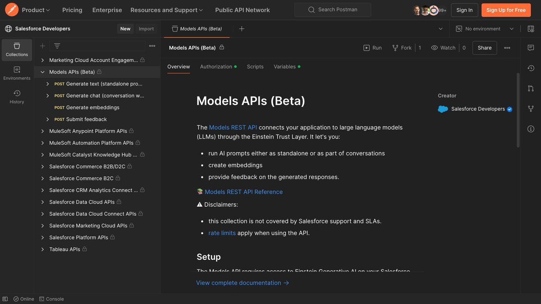Open the rate limits link
Image resolution: width=541 pixels, height=304 pixels.
click(x=222, y=233)
